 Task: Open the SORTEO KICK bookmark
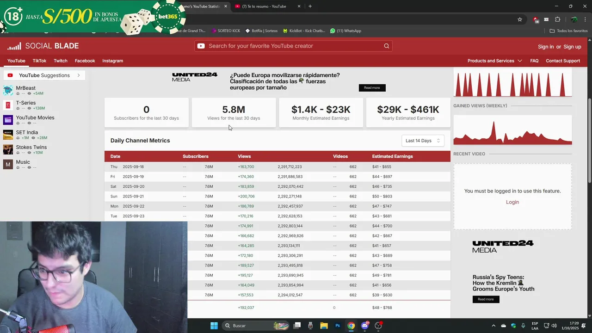pos(226,31)
